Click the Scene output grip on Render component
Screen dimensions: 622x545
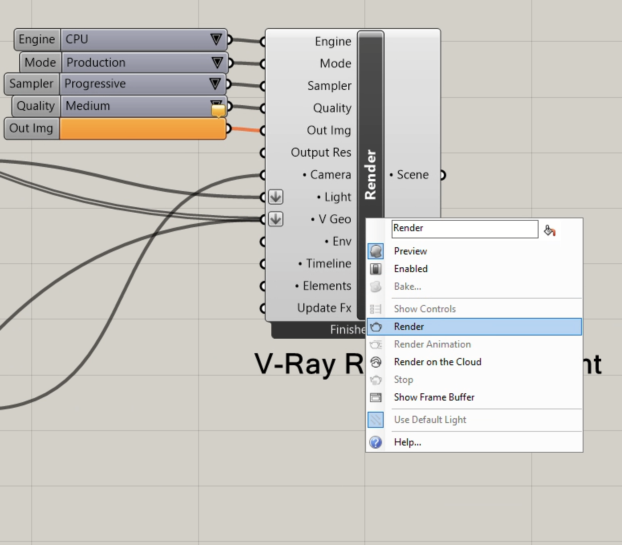(x=443, y=175)
